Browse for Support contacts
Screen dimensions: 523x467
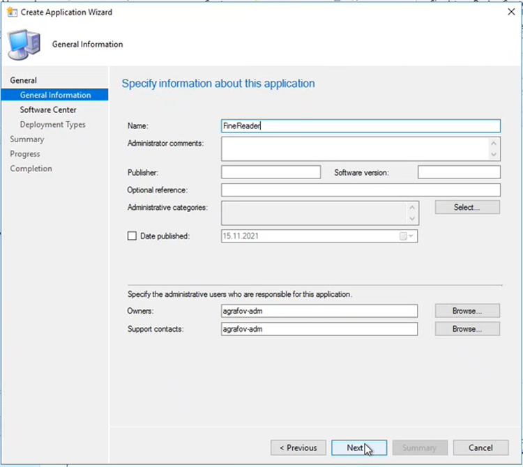(467, 329)
